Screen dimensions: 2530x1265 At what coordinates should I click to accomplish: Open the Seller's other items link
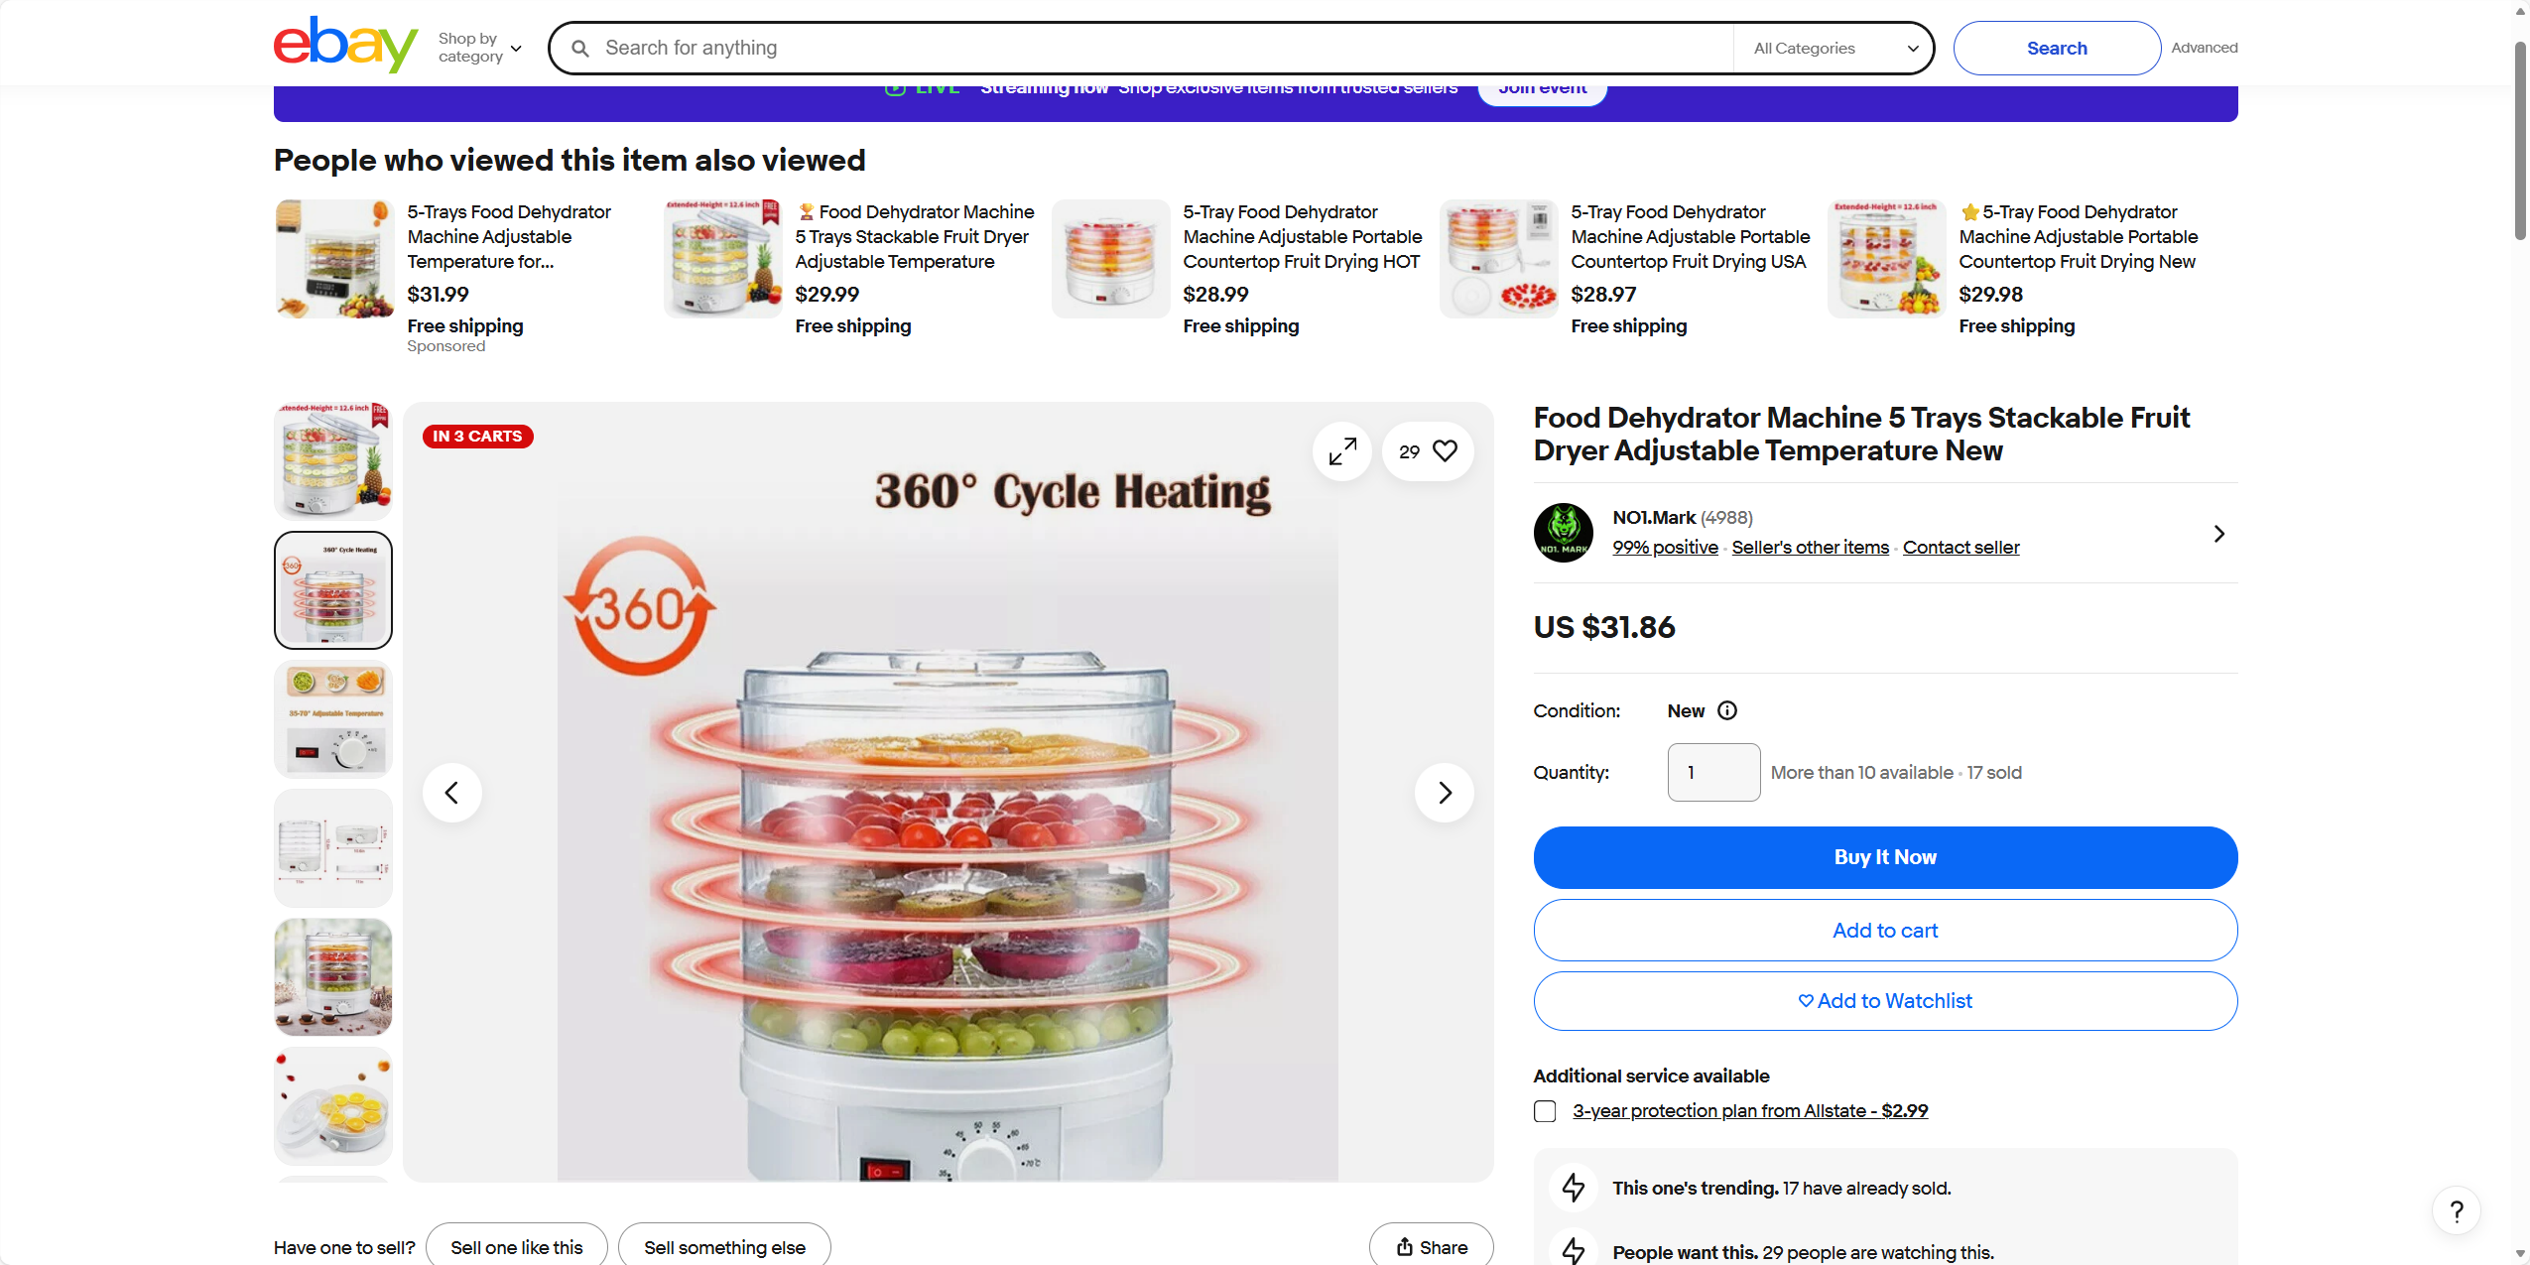[1810, 548]
